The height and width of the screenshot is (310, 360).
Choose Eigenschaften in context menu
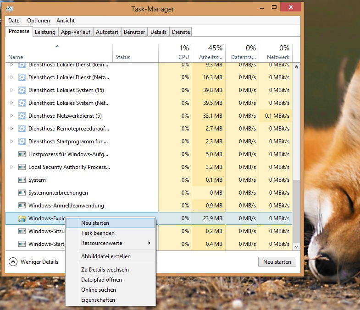click(111, 300)
